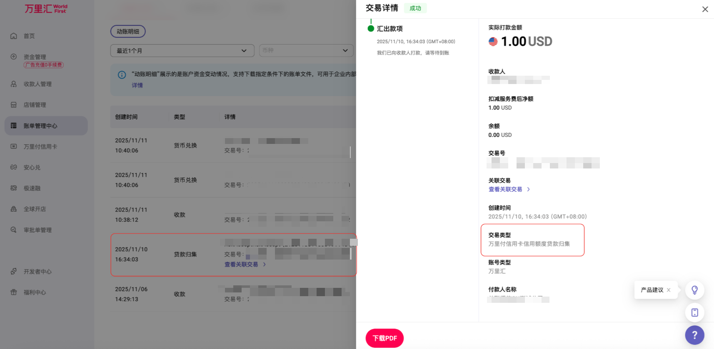The image size is (714, 349).
Task: Go to 收款人管理 in sidebar
Action: coord(37,84)
